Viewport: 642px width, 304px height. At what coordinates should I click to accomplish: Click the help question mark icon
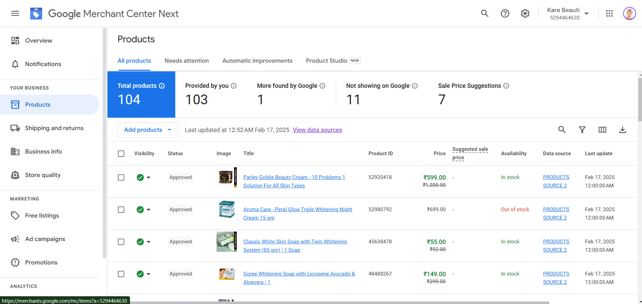pos(505,13)
